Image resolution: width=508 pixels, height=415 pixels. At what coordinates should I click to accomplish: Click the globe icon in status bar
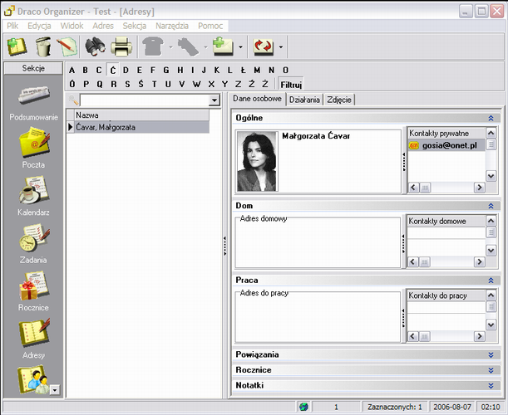pyautogui.click(x=303, y=407)
